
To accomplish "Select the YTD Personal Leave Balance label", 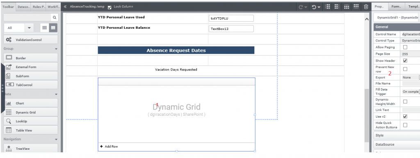I will pos(124,27).
